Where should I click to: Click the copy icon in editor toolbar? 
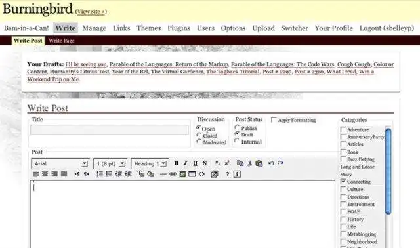(x=240, y=163)
